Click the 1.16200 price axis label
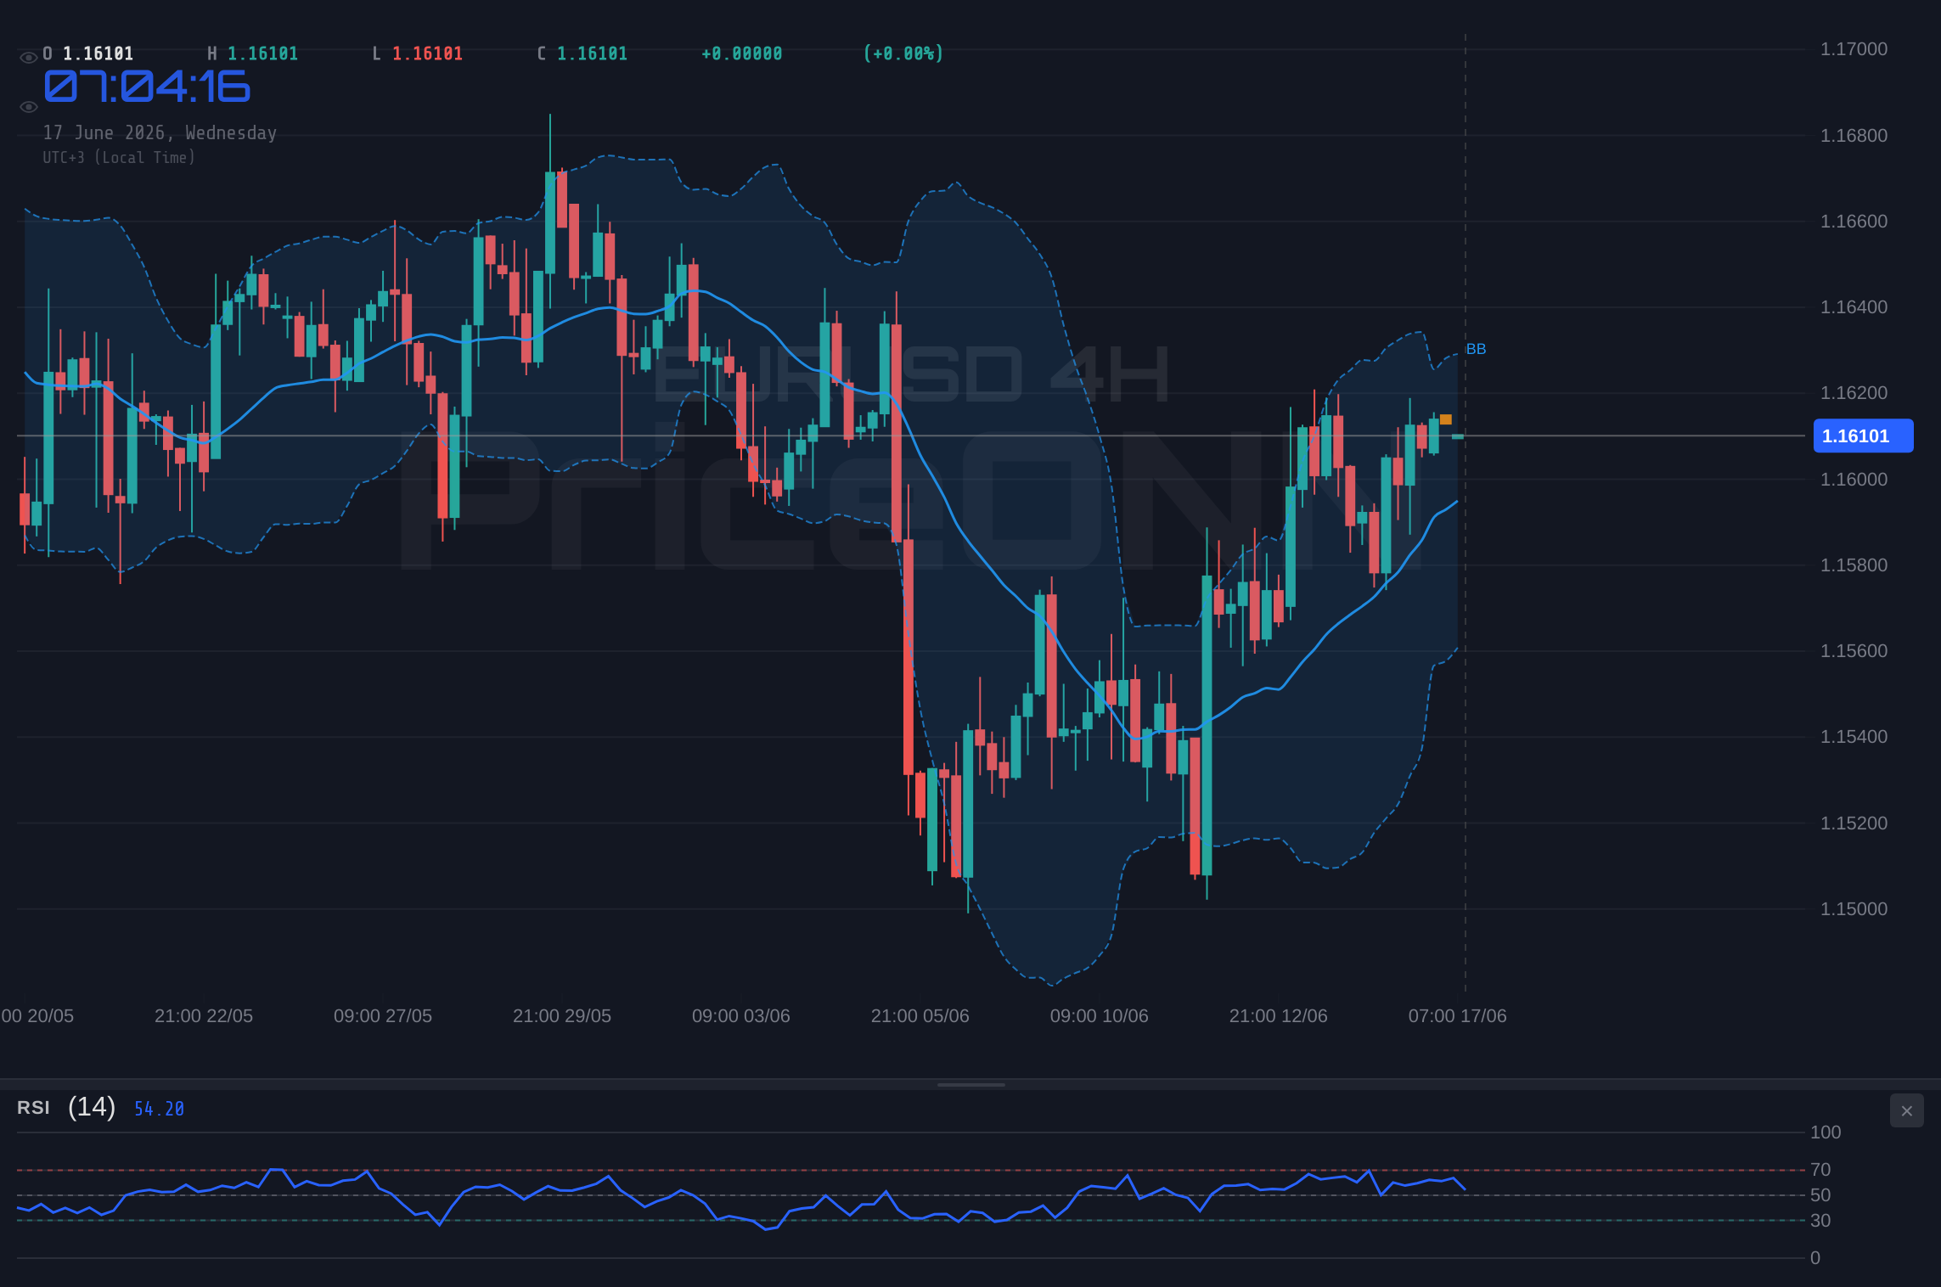Screen dimensions: 1941x1287 point(1854,393)
